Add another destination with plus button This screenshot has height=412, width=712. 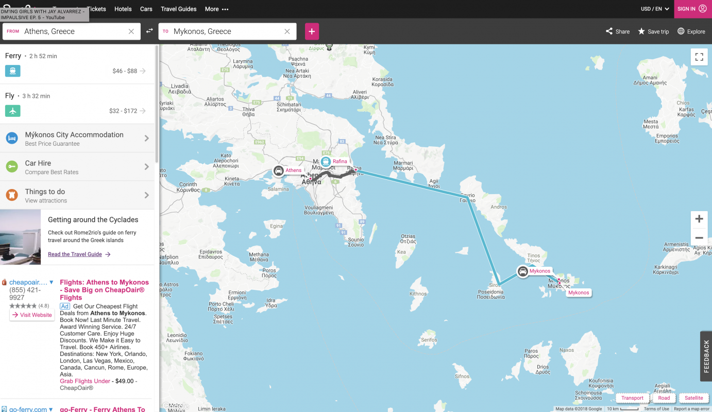coord(312,31)
